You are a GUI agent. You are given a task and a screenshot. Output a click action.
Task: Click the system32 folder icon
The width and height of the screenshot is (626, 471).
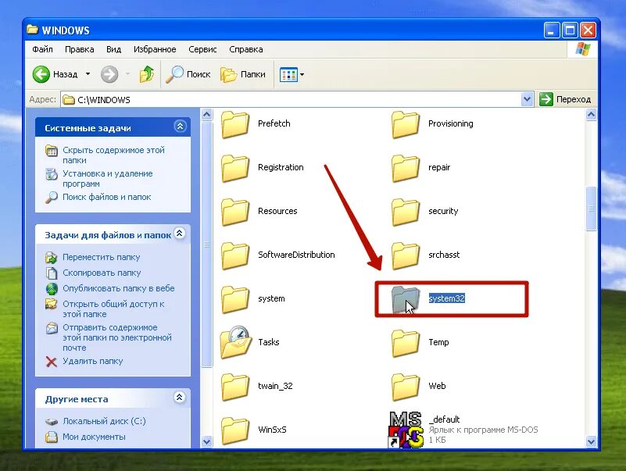[406, 299]
